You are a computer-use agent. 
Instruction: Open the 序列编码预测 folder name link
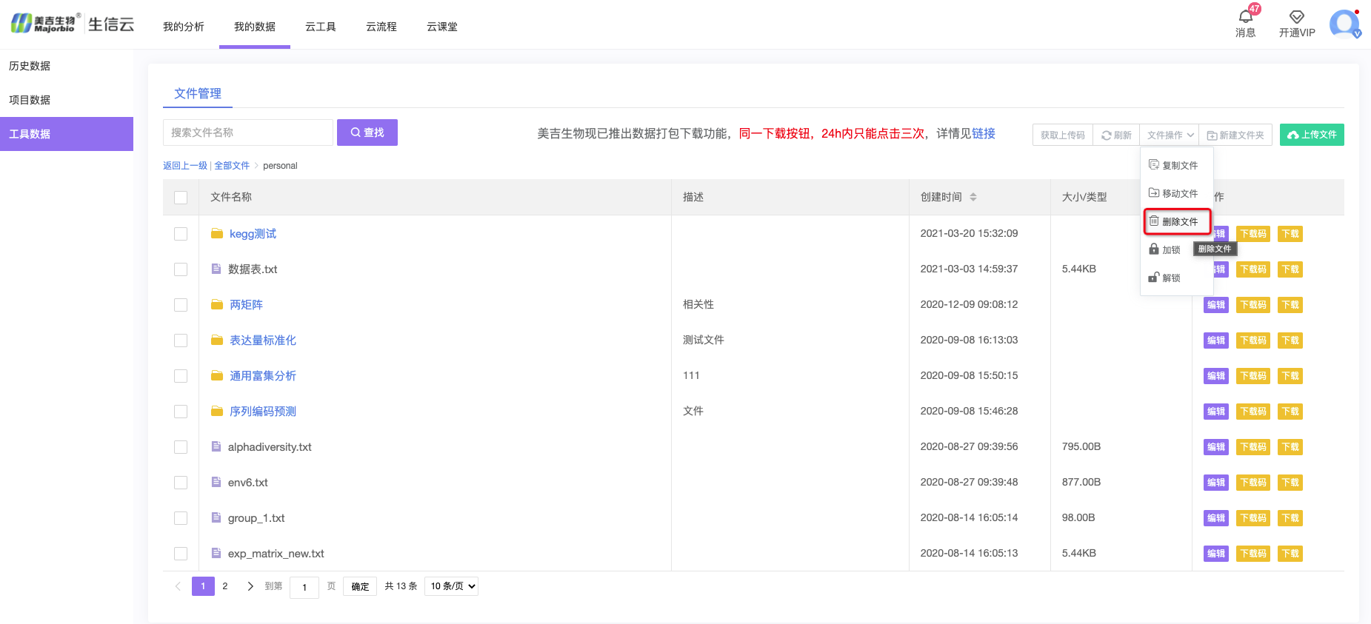[x=263, y=411]
